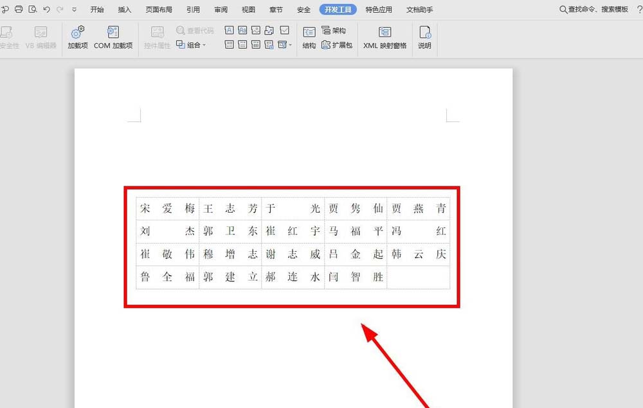Click the VB 编辑器 button

pyautogui.click(x=41, y=38)
